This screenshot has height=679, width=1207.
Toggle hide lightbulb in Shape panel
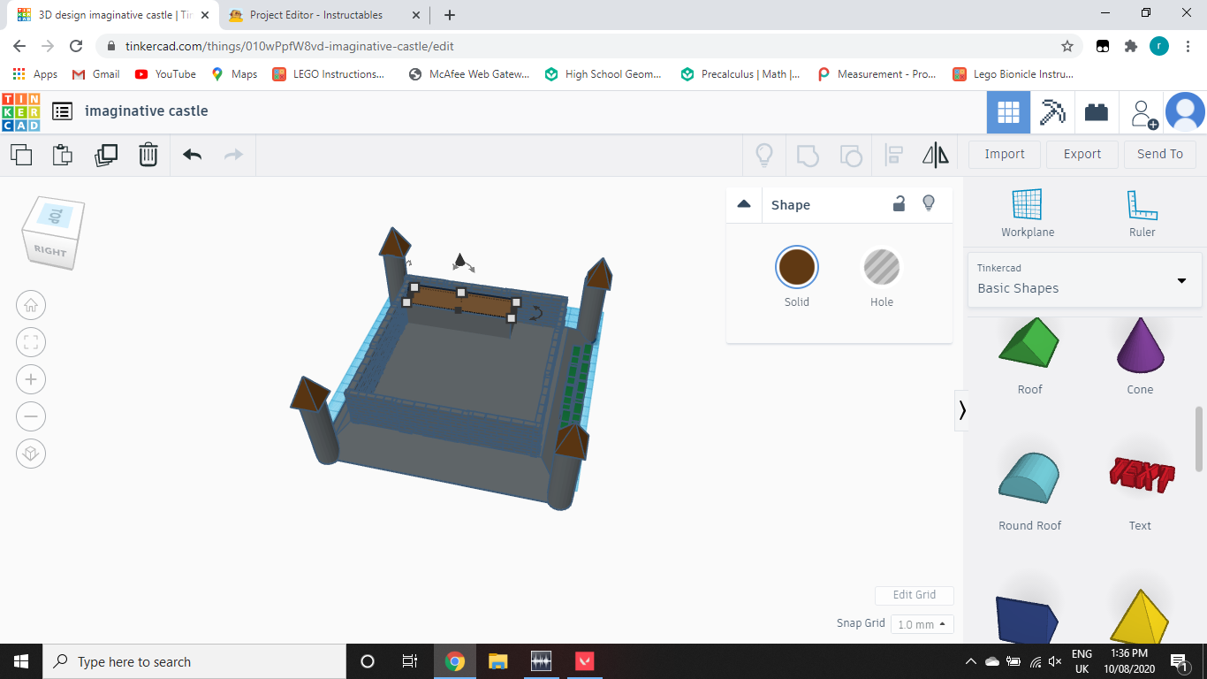(x=929, y=203)
